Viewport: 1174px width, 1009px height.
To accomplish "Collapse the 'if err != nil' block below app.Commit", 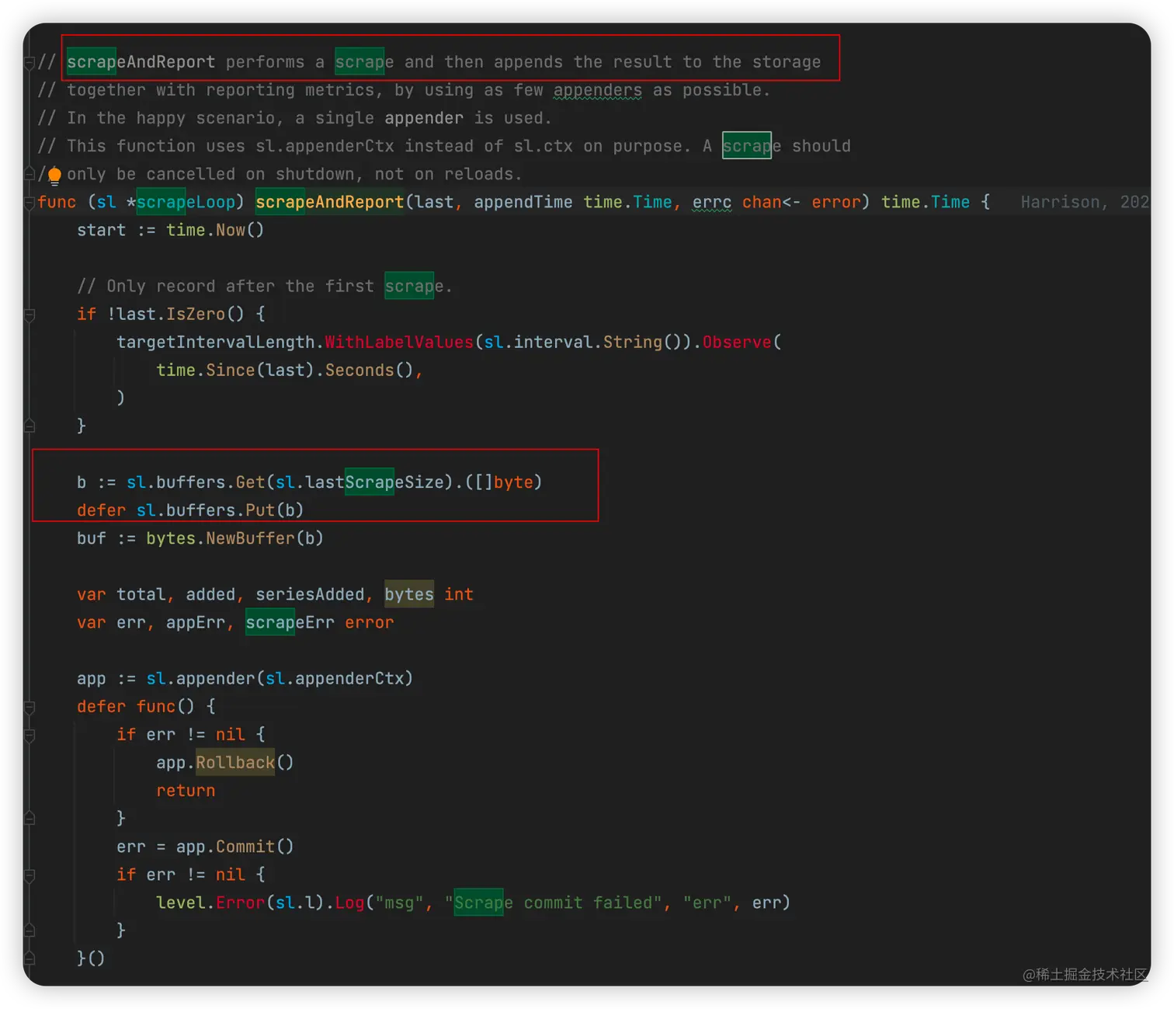I will [30, 875].
